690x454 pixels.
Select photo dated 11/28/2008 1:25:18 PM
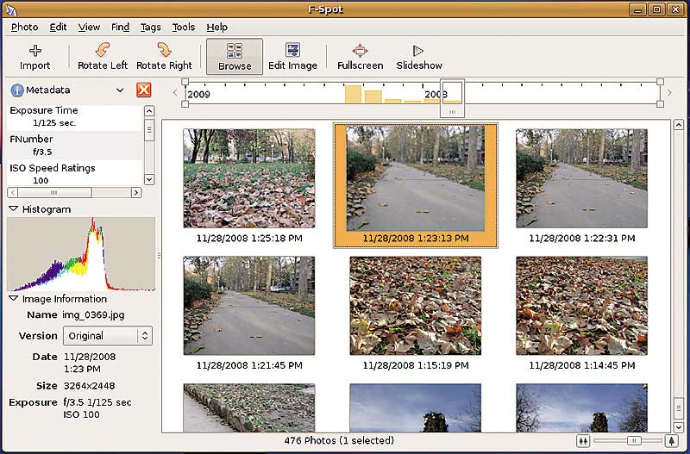[x=249, y=178]
